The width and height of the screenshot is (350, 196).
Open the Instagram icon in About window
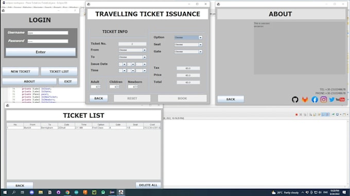click(324, 100)
